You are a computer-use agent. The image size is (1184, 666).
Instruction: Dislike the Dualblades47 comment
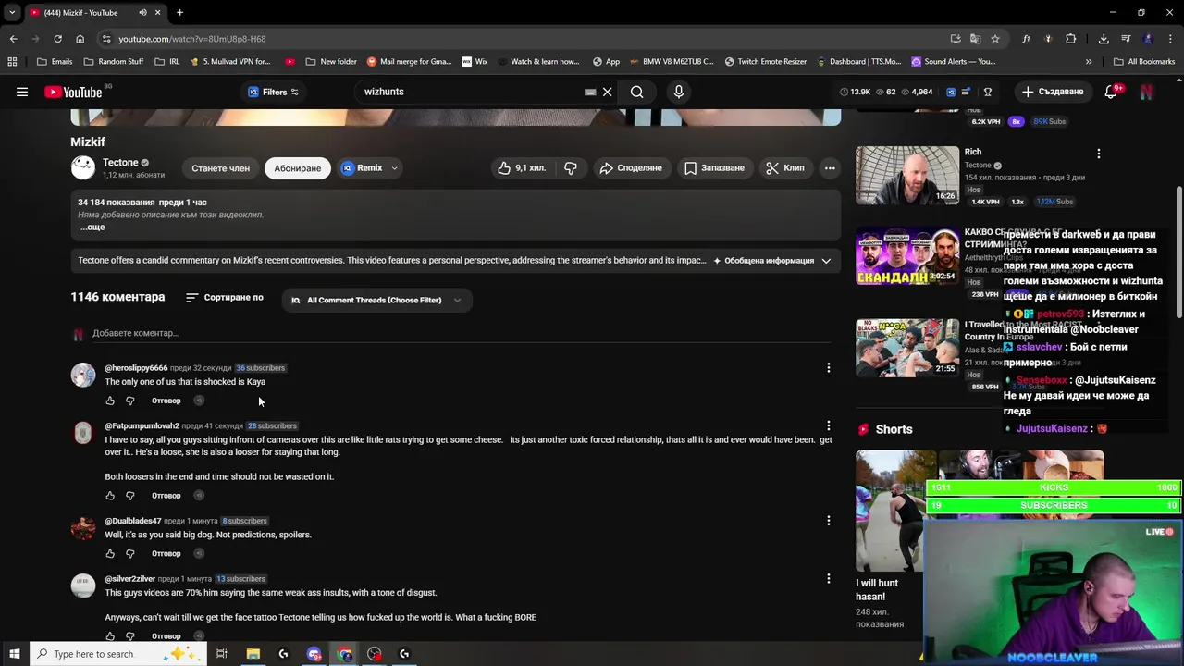tap(129, 553)
